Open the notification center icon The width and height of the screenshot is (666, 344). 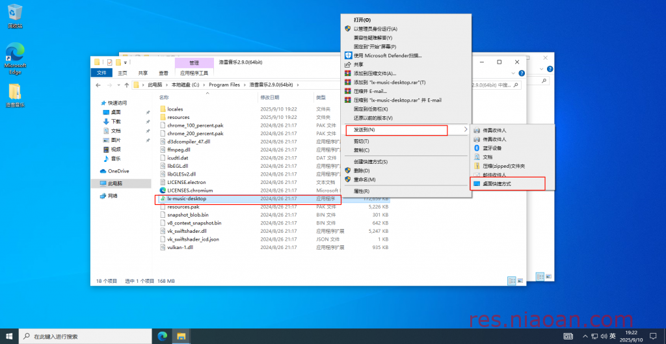pyautogui.click(x=652, y=336)
